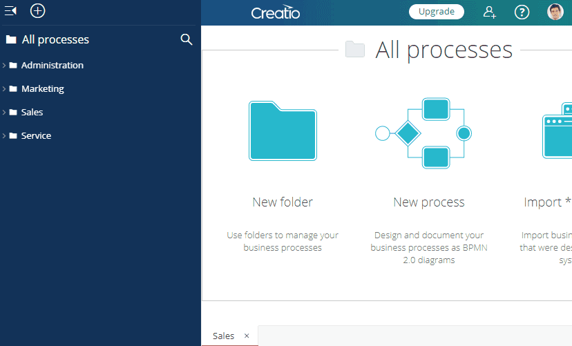Click the Creatio logo
Screen dimensions: 572x346
pos(276,12)
